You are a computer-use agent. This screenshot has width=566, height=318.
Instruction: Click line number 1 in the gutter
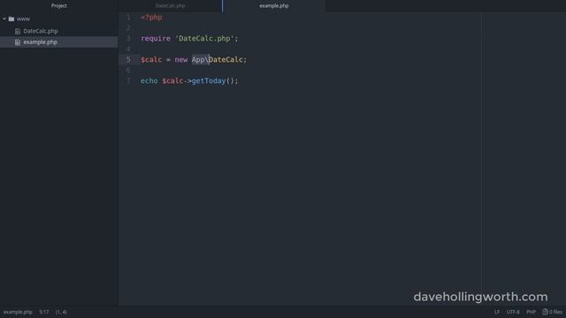(x=128, y=18)
